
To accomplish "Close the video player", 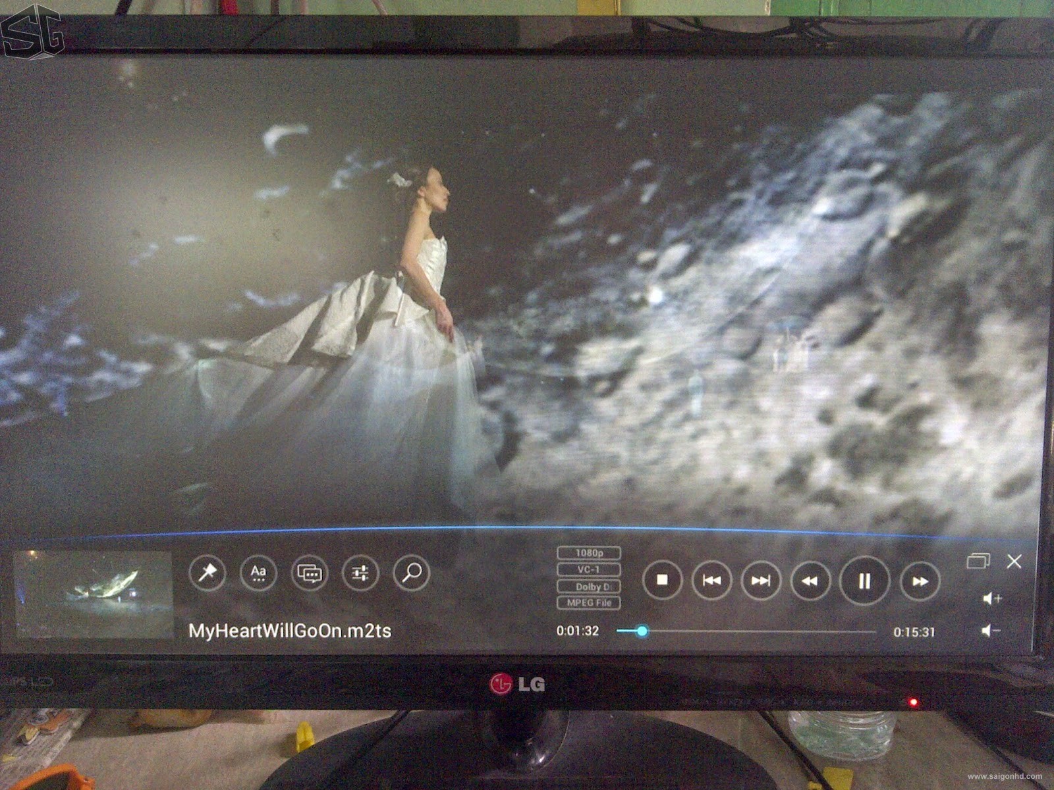I will point(1014,562).
